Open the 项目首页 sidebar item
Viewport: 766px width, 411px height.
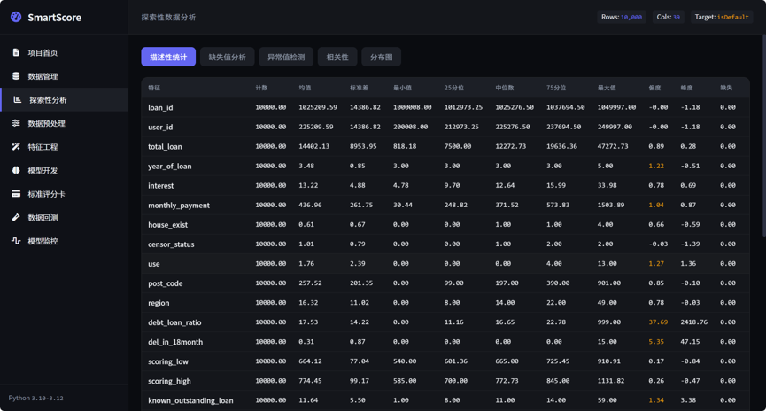64,53
